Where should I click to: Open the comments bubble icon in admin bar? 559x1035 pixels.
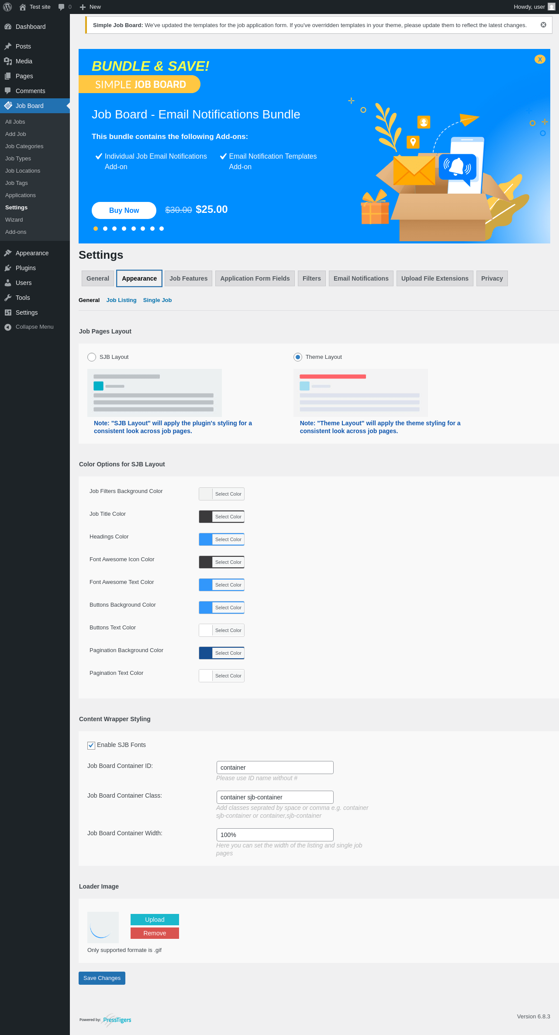tap(62, 7)
